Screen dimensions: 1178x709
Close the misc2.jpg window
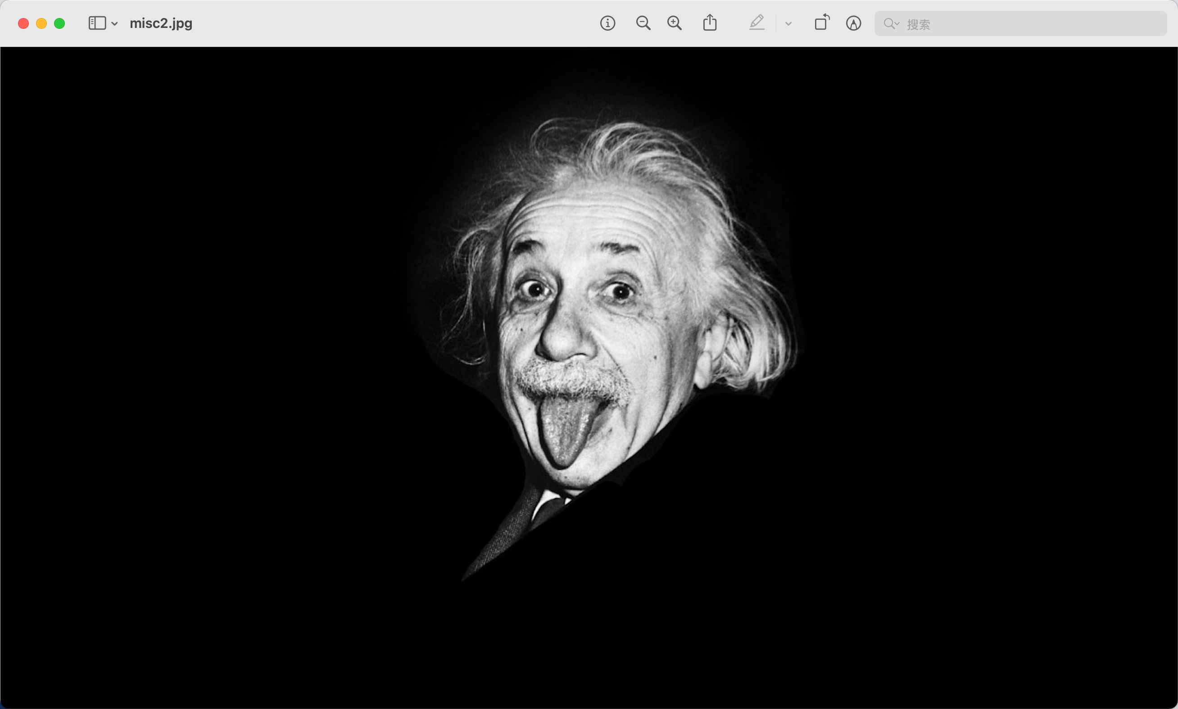[23, 23]
